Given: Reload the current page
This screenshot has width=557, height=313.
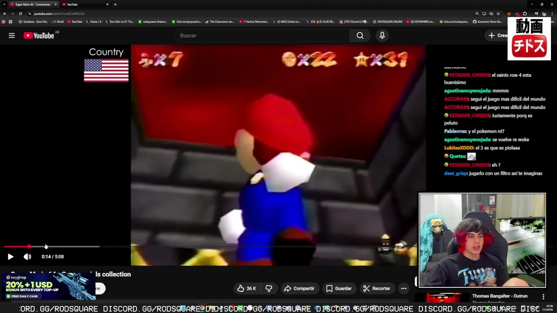Looking at the screenshot, I should tap(20, 13).
